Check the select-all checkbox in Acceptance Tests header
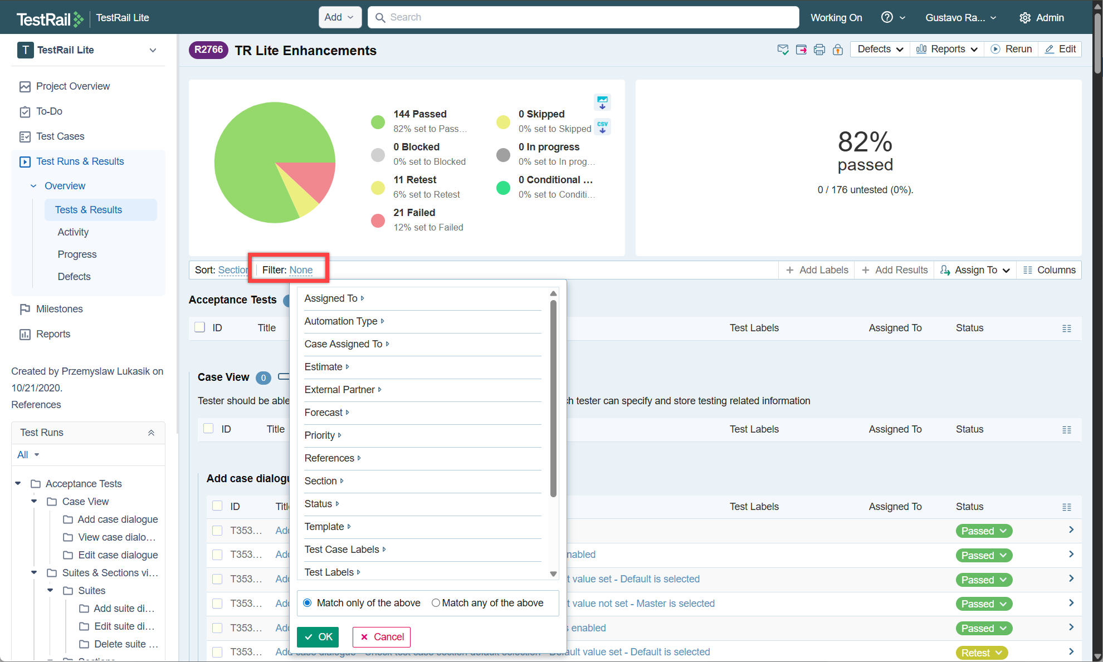Screen dimensions: 1103x662 point(200,327)
